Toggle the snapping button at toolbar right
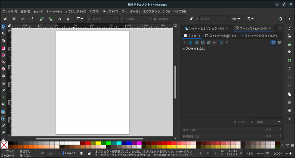This screenshot has width=295, height=158. (280, 19)
